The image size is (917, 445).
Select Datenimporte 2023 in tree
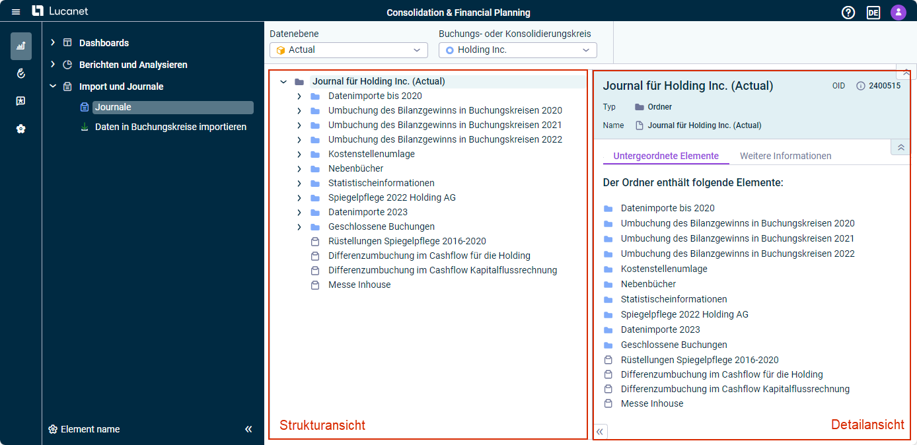(x=368, y=213)
